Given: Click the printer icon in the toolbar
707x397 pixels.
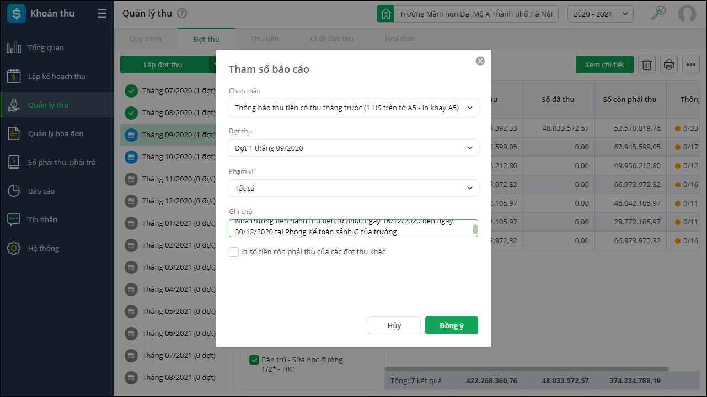Looking at the screenshot, I should coord(669,65).
